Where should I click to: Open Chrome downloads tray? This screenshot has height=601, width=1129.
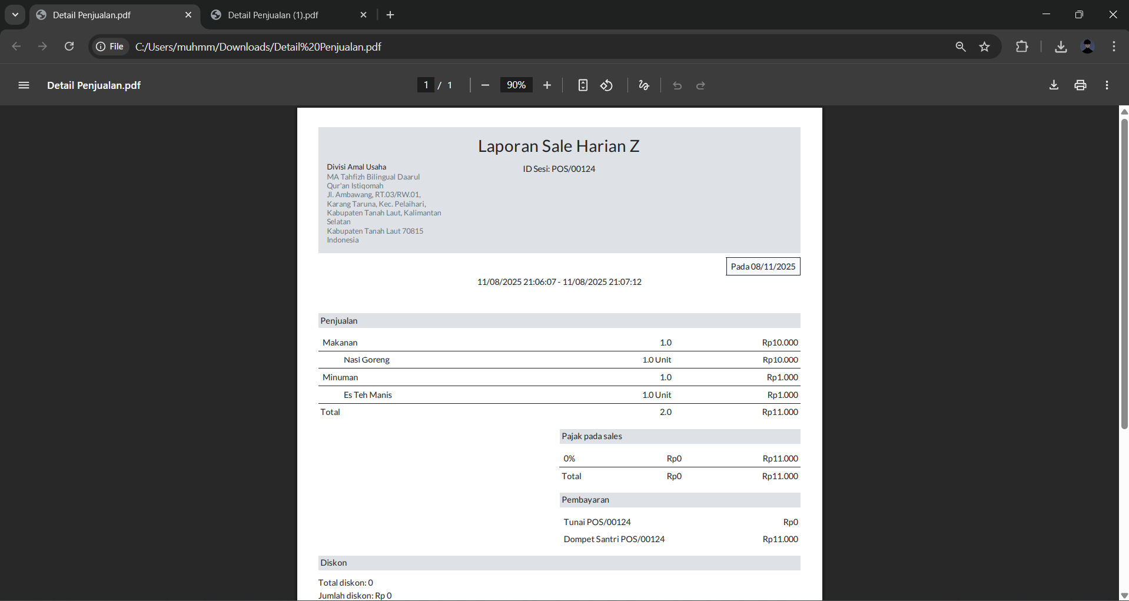pyautogui.click(x=1061, y=47)
